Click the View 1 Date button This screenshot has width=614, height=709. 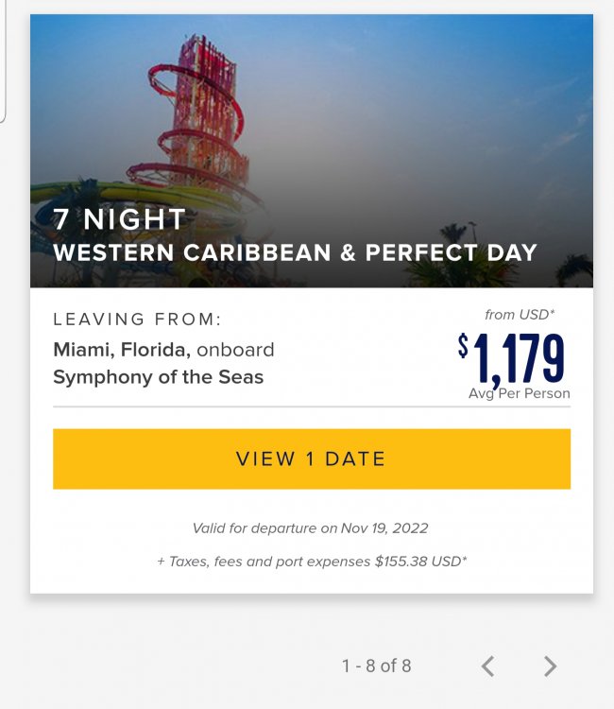[x=312, y=458]
